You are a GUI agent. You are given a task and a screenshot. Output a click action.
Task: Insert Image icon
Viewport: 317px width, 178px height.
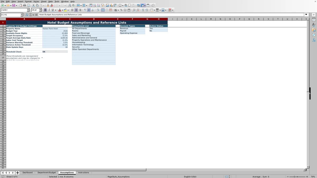(x=107, y=5)
